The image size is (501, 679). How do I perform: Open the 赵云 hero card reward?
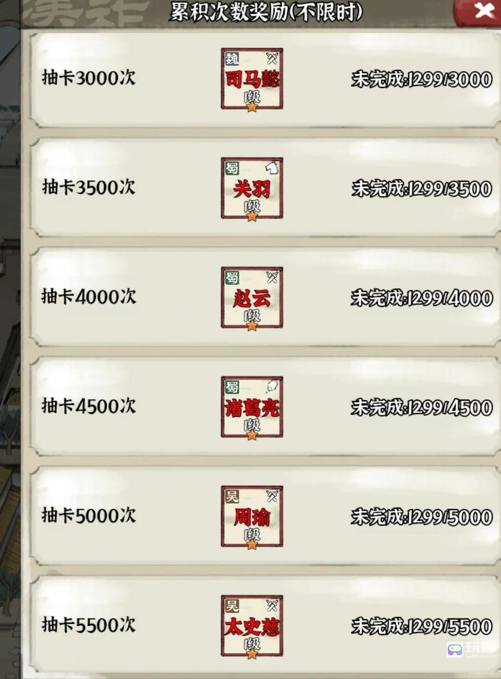coord(252,298)
